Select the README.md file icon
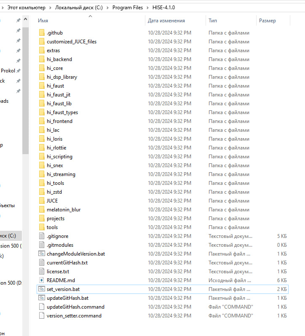 (42, 280)
